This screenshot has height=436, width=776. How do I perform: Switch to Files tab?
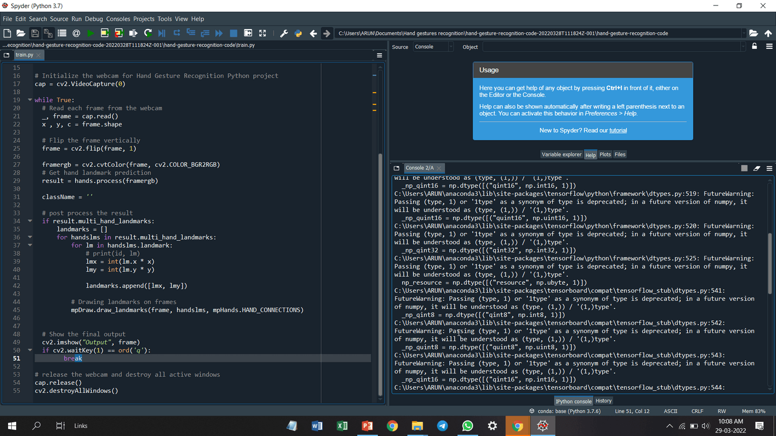tap(620, 154)
